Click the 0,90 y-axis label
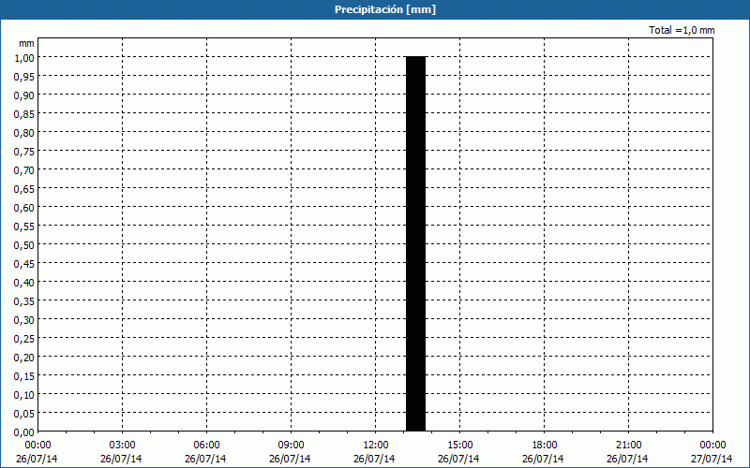This screenshot has width=750, height=468. (24, 95)
